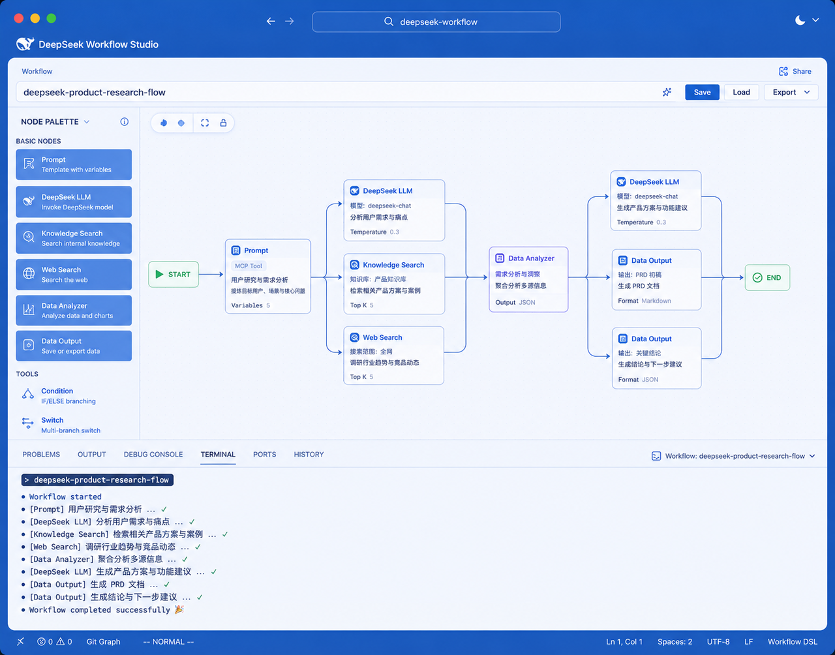
Task: Collapse the Node Palette chevron
Action: [x=87, y=122]
